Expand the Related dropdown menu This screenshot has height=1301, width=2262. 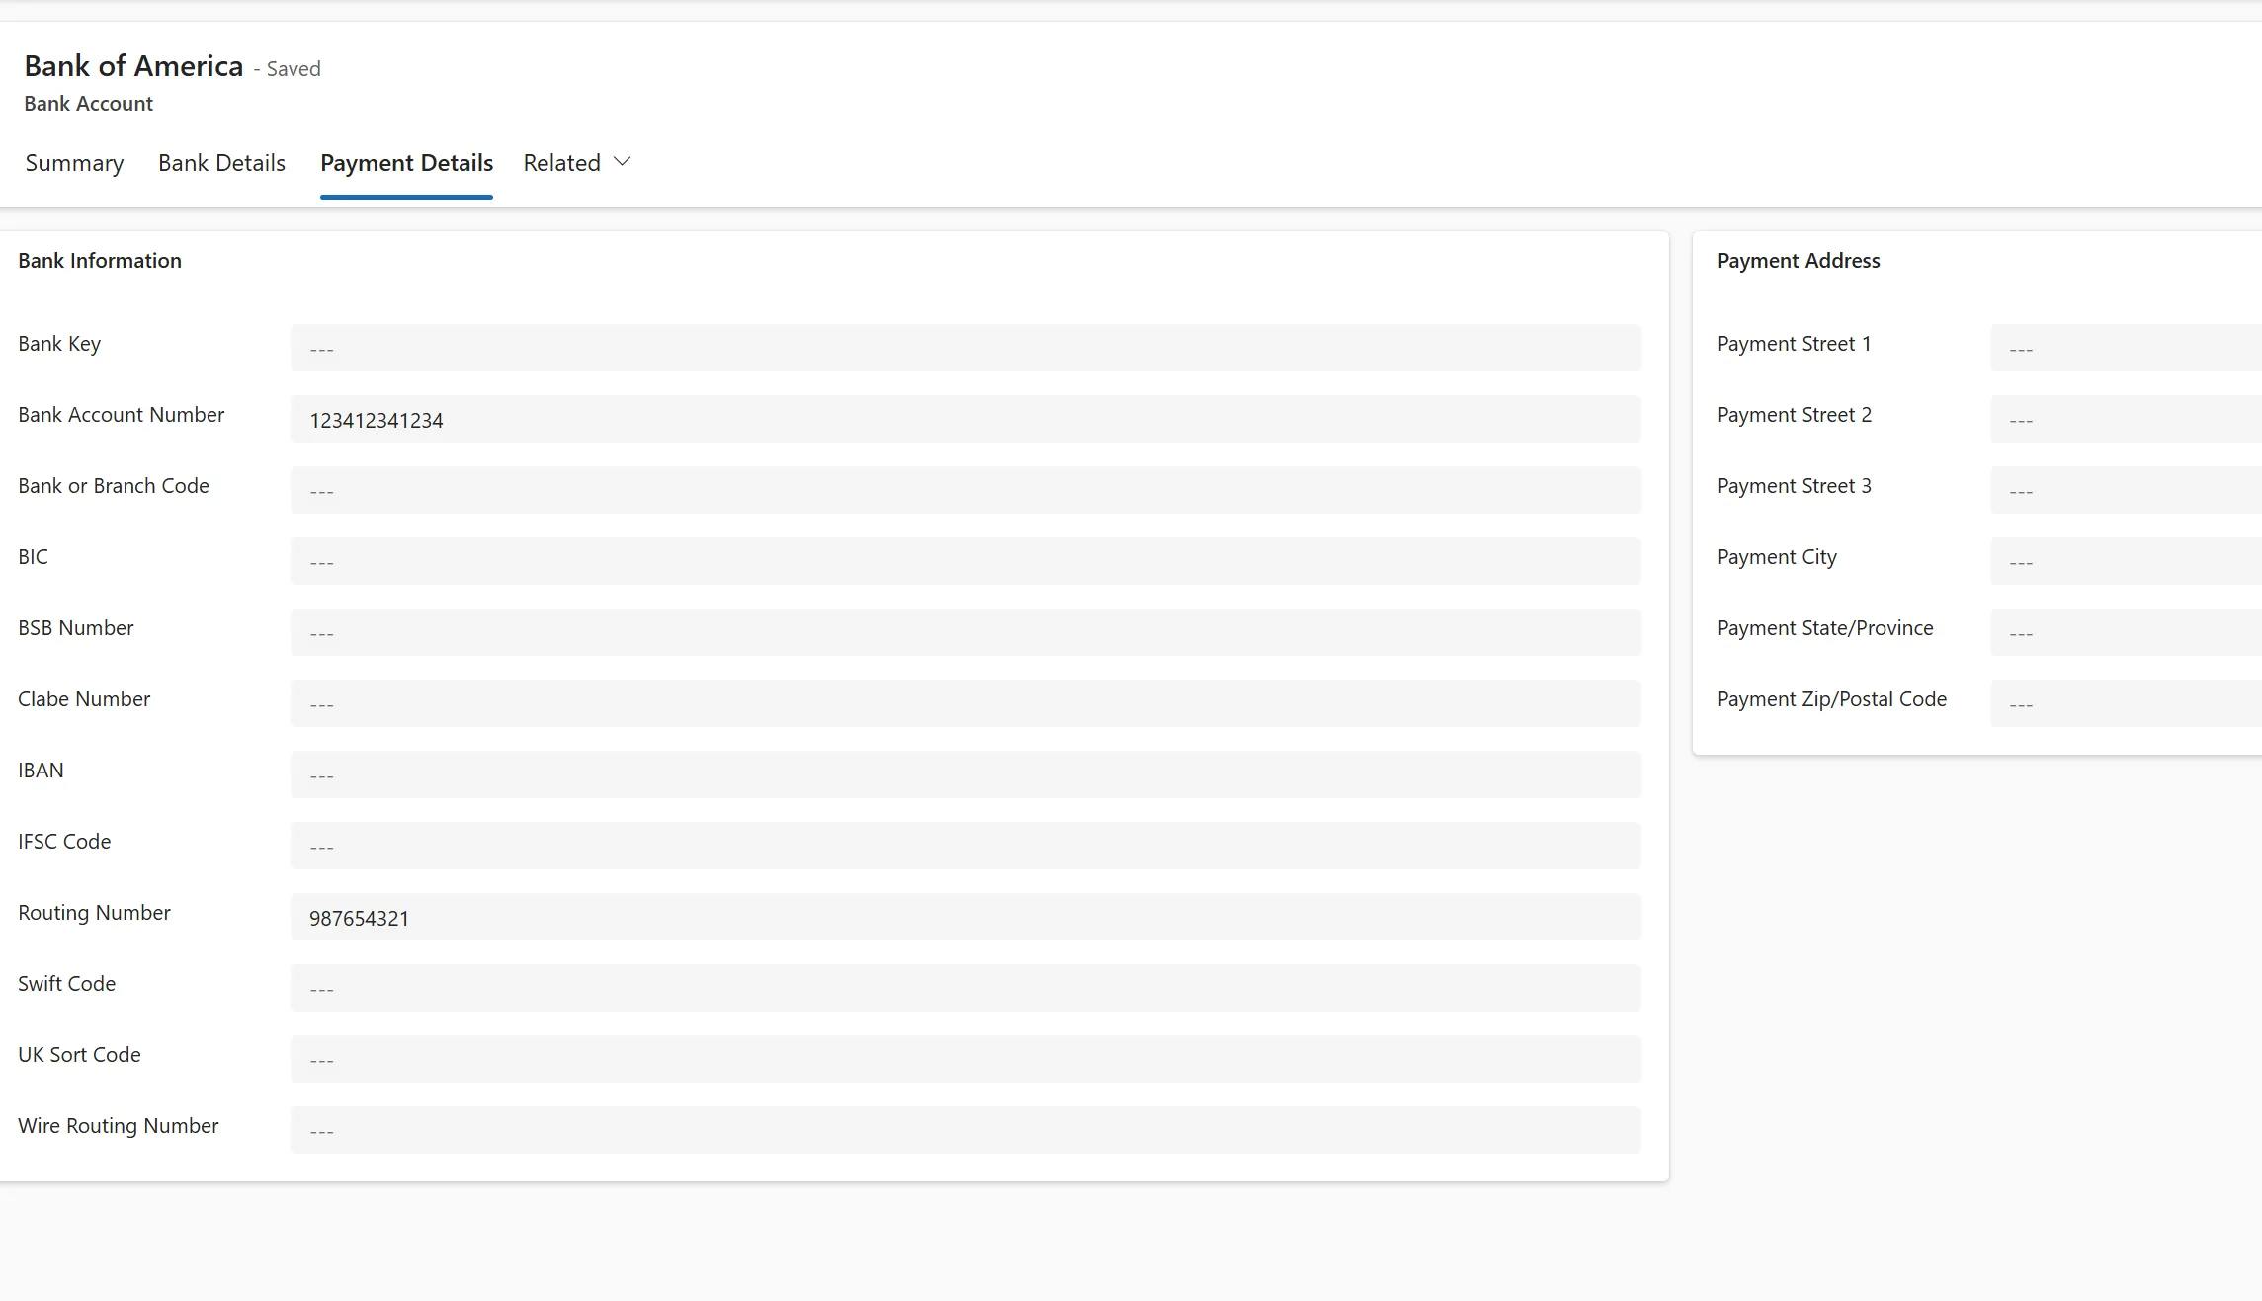[577, 163]
